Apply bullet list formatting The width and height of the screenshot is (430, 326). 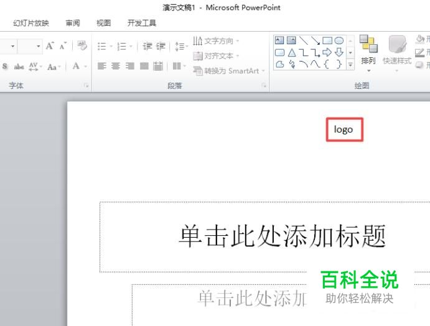[101, 46]
